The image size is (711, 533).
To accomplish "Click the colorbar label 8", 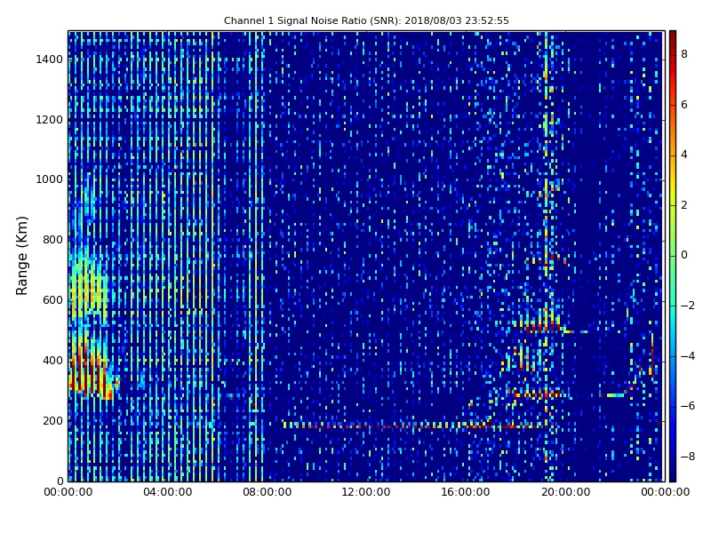I will [684, 54].
